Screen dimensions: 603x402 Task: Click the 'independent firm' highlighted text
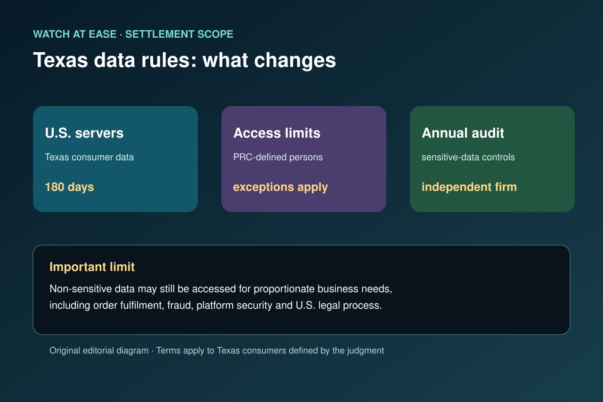click(469, 187)
